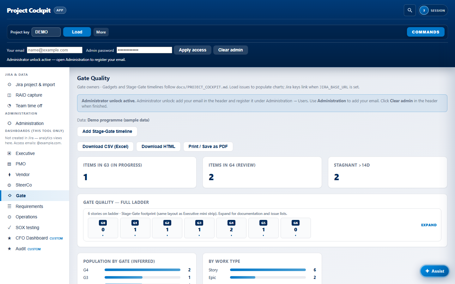
Task: Click Add Stage-Gate timeline
Action: point(107,132)
